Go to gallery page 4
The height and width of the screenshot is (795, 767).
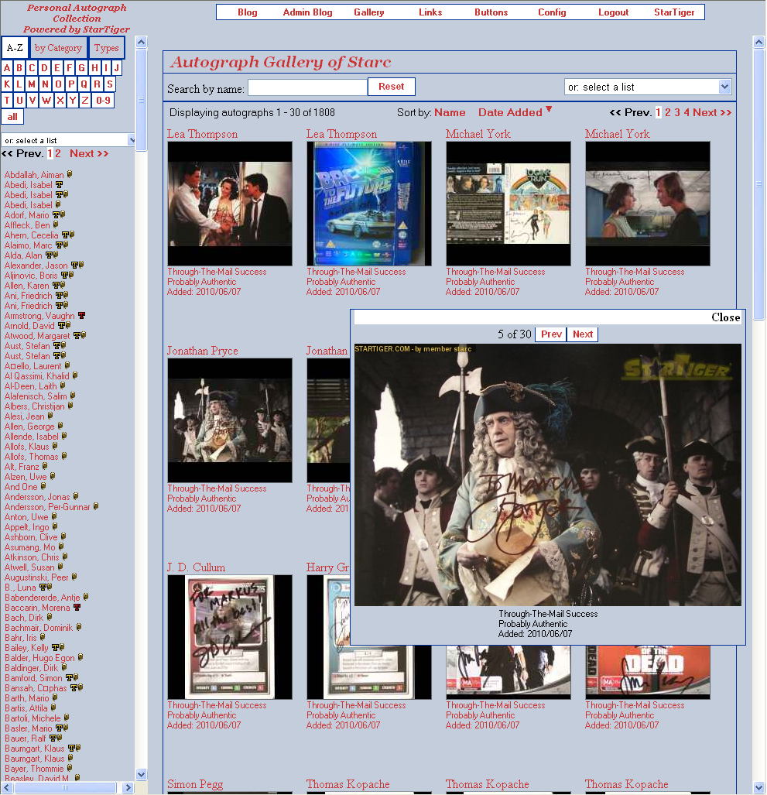[687, 112]
